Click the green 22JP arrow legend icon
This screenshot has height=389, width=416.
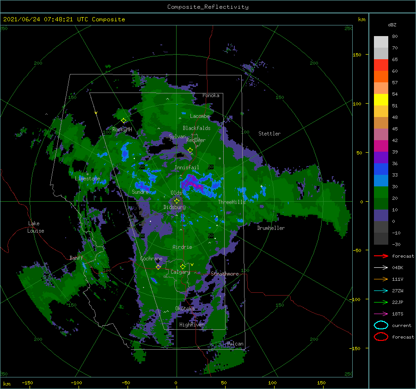point(381,302)
